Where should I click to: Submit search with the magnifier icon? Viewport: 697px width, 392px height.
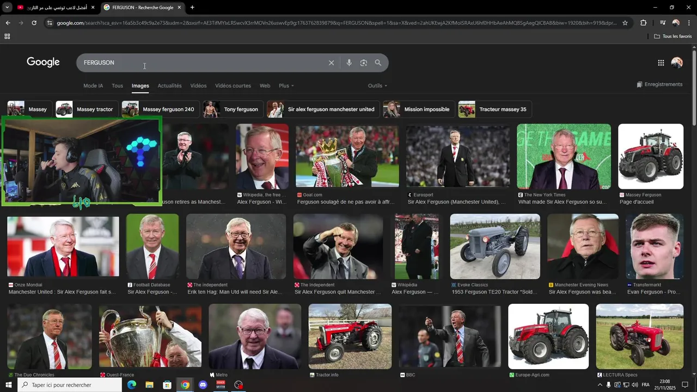point(378,63)
